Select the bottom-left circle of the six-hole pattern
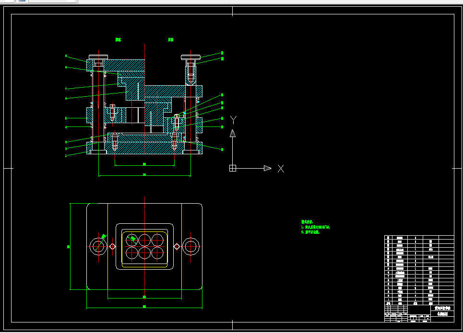 pyautogui.click(x=132, y=253)
